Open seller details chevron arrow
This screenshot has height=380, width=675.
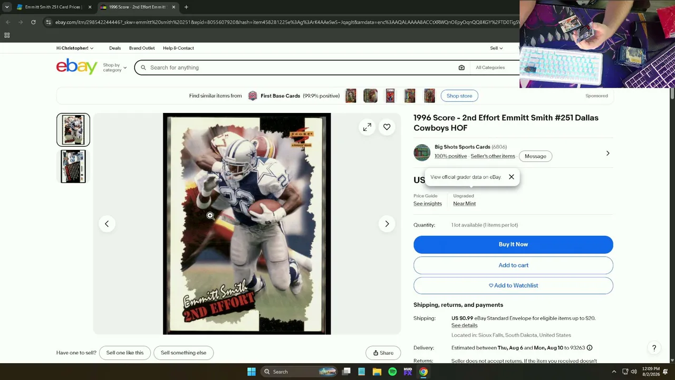(x=607, y=153)
